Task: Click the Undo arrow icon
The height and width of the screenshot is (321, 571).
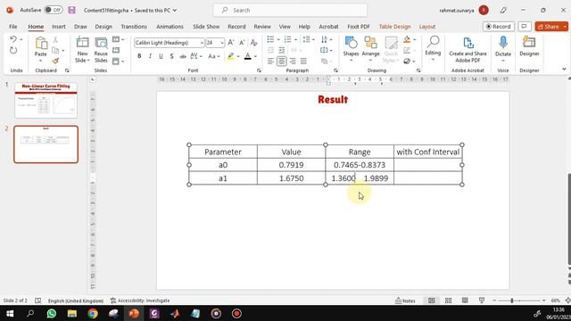Action: [13, 39]
